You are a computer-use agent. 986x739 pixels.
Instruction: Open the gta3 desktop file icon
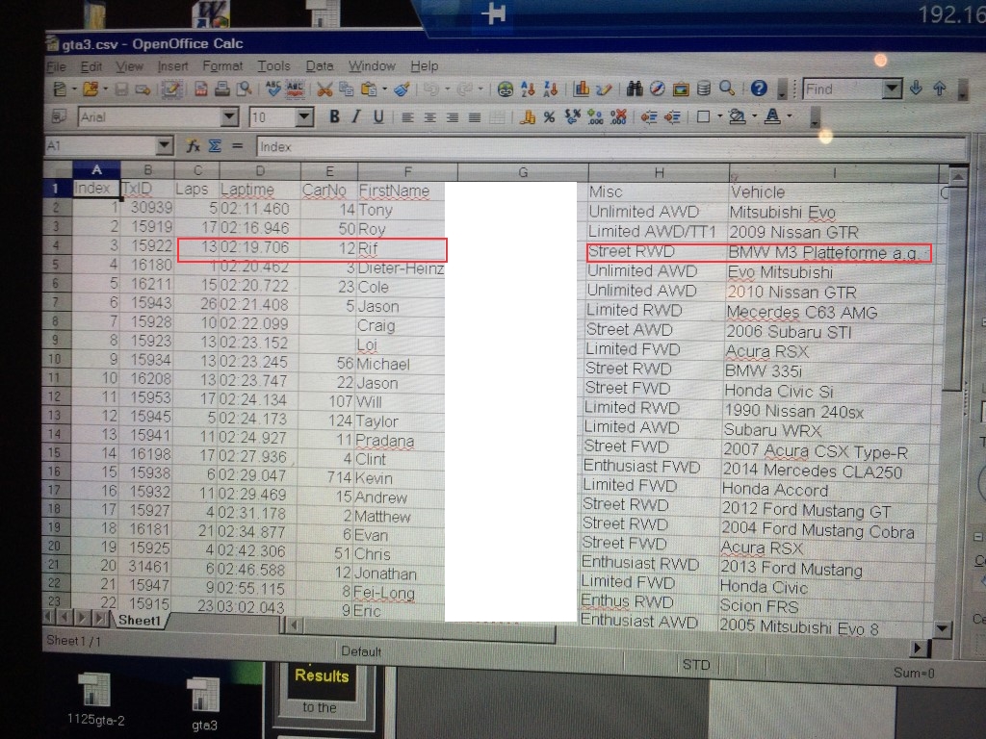(x=204, y=703)
